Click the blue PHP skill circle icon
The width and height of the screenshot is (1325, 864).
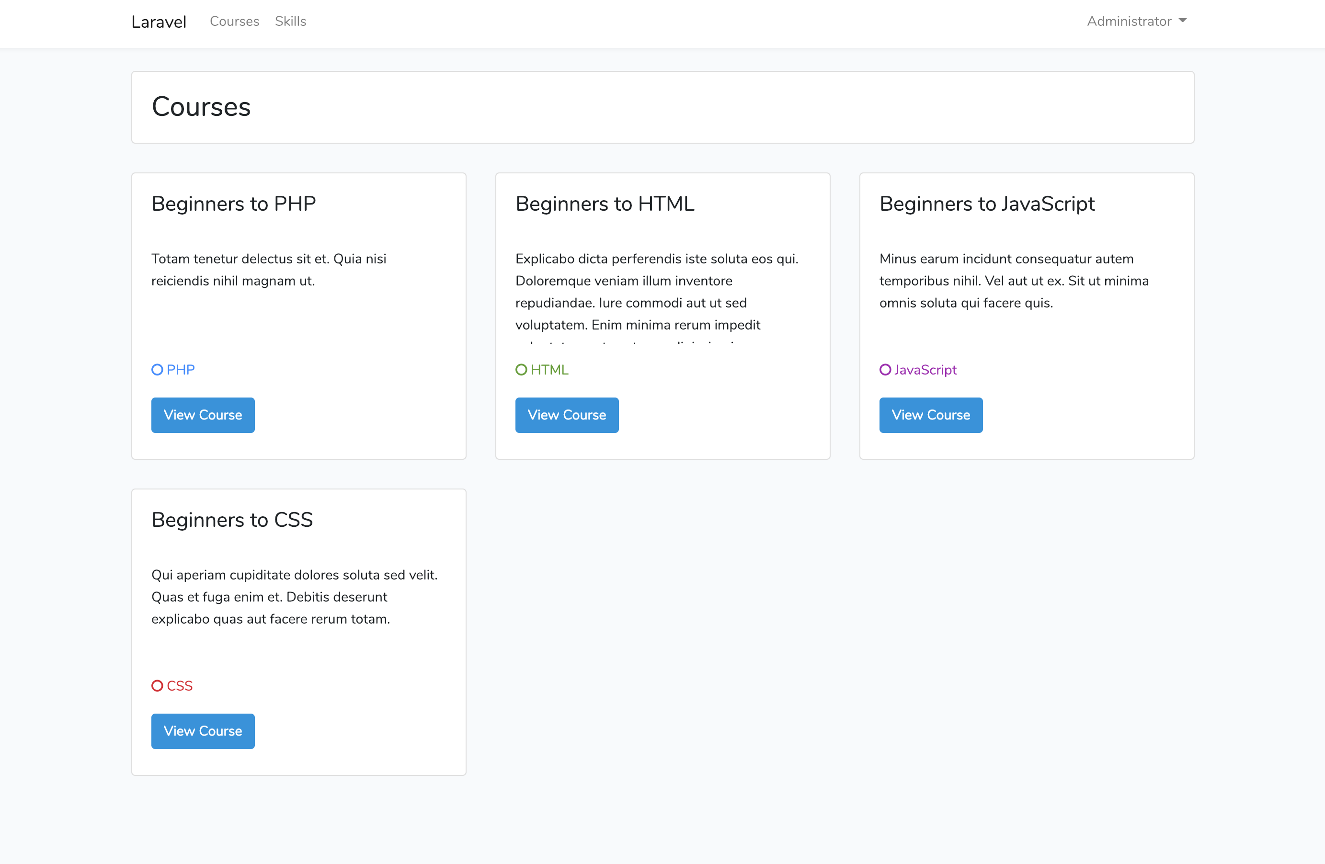tap(157, 370)
